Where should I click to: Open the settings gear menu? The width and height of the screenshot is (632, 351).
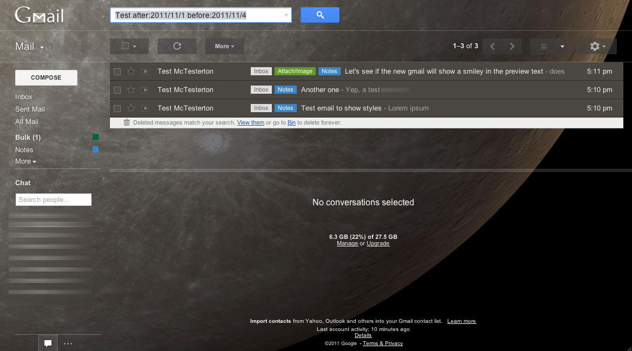597,47
